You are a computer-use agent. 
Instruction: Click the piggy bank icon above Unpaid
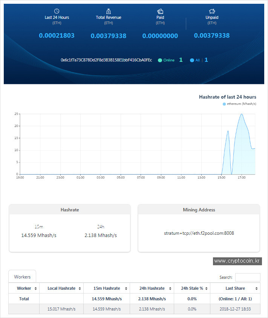point(212,11)
